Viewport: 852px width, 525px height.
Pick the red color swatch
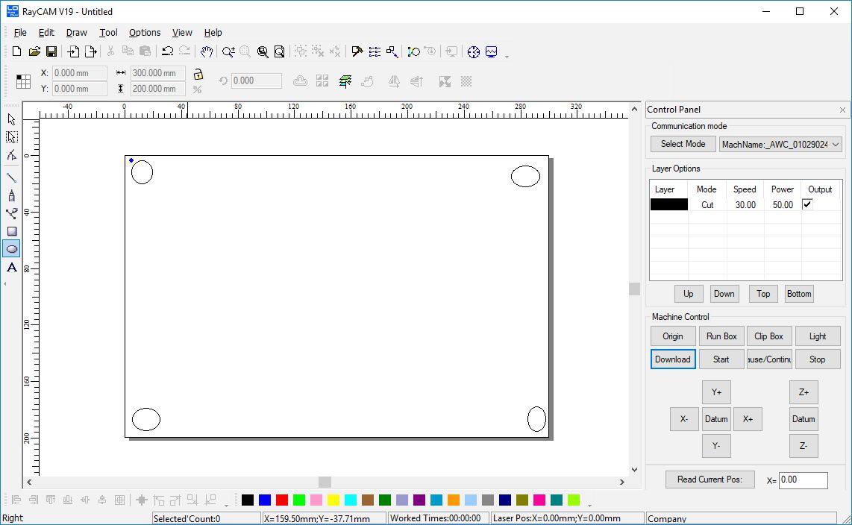coord(282,500)
